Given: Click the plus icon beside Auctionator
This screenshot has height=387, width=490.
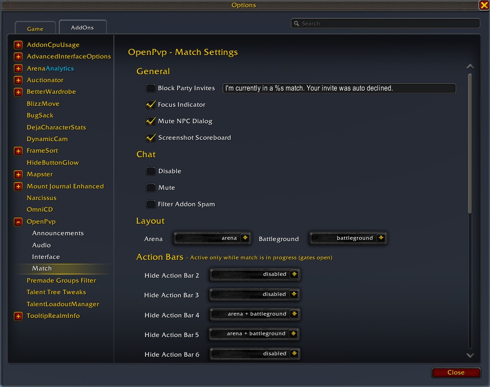Looking at the screenshot, I should (x=18, y=80).
